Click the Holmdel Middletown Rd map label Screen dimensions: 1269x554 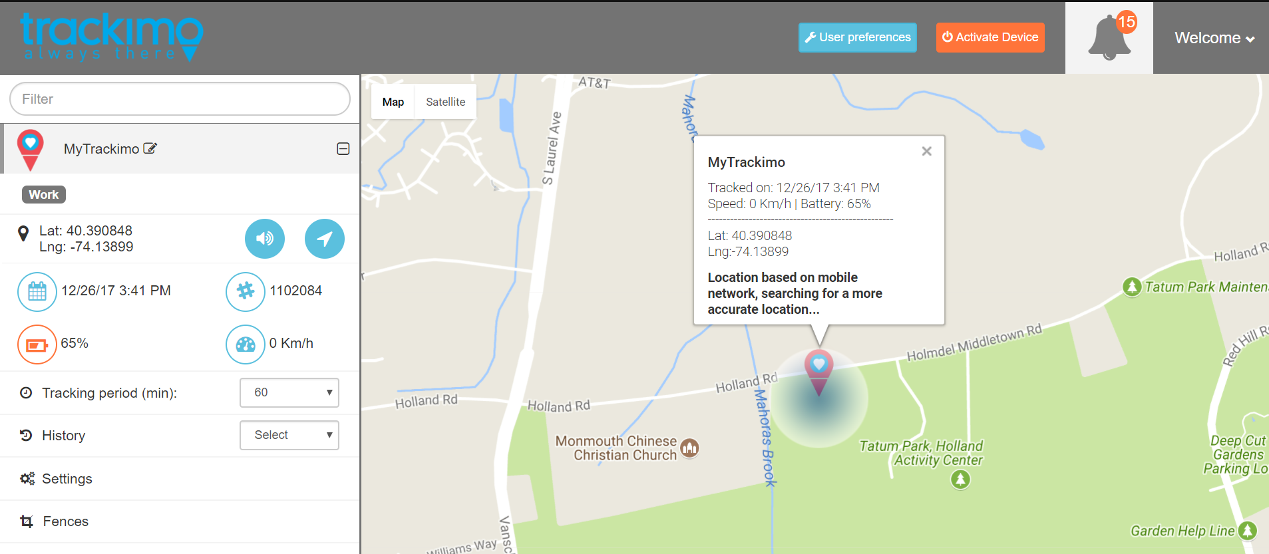[974, 343]
